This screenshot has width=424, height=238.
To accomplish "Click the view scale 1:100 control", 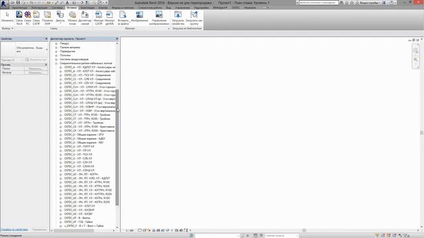I will (130, 231).
